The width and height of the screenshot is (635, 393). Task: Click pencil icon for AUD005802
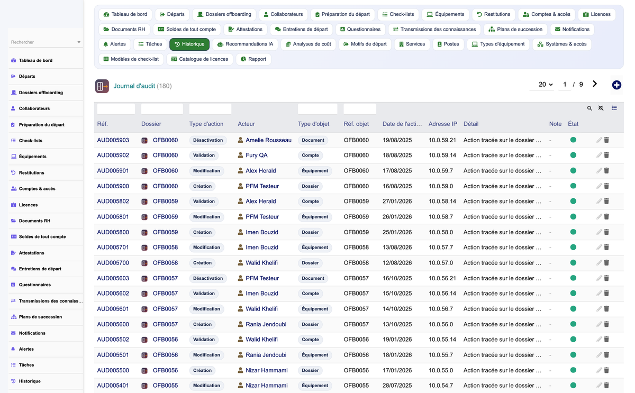click(x=599, y=202)
